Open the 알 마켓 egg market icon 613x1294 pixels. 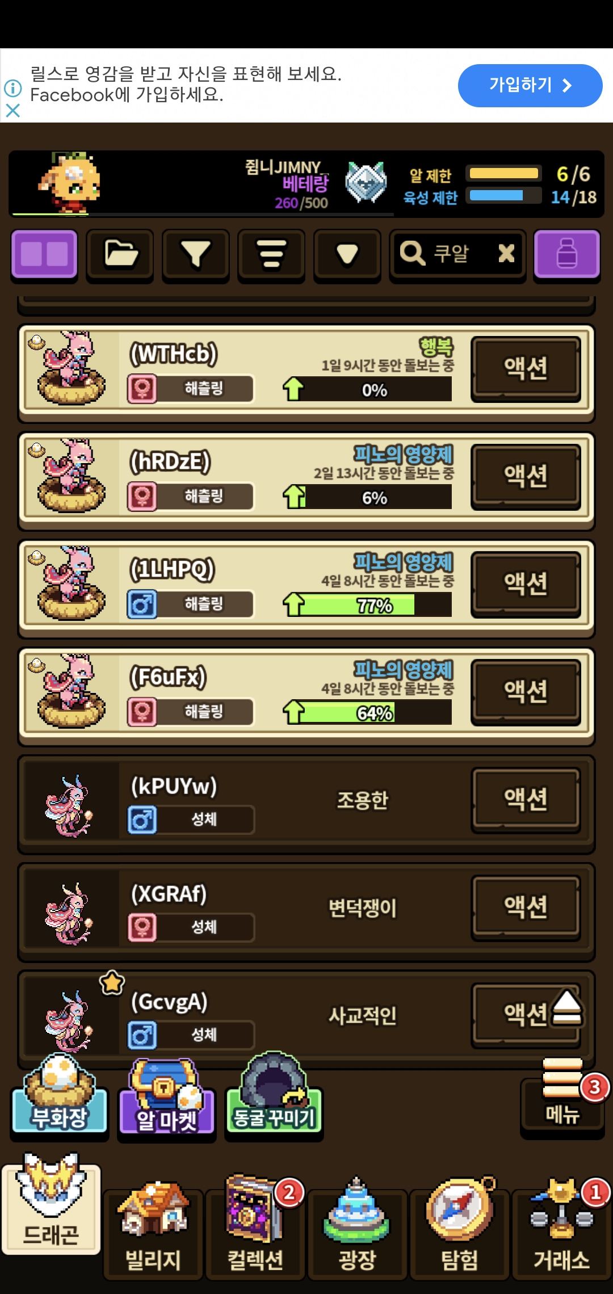166,1097
